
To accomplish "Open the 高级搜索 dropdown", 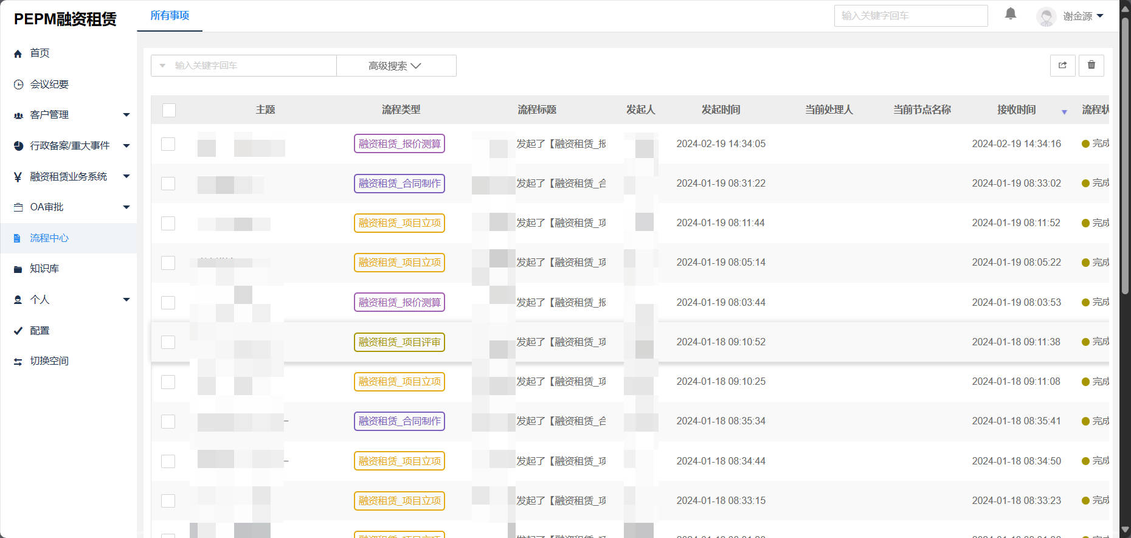I will click(x=395, y=66).
